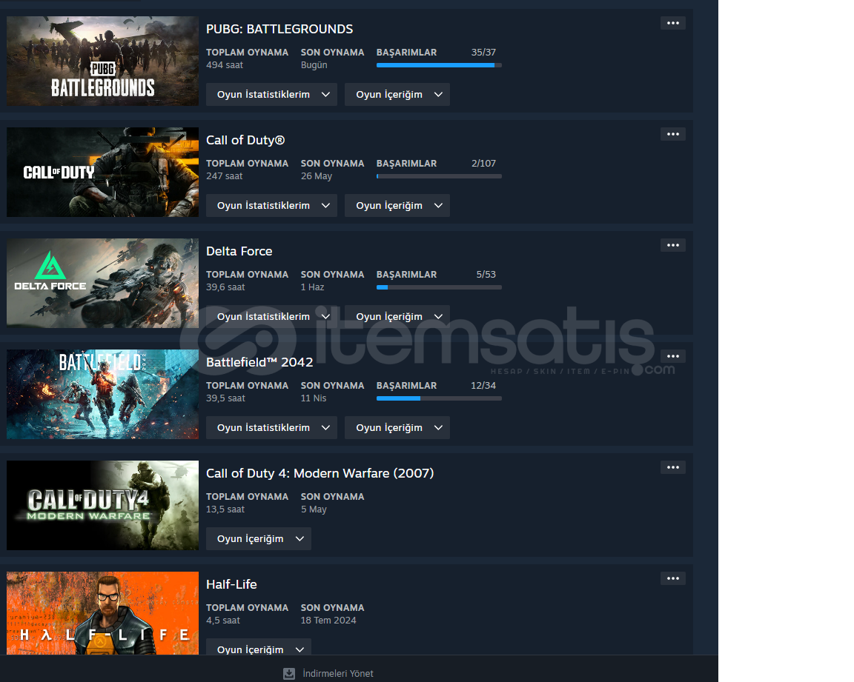Image resolution: width=854 pixels, height=682 pixels.
Task: Click the Battlefield 2042 cover image
Action: pos(102,394)
